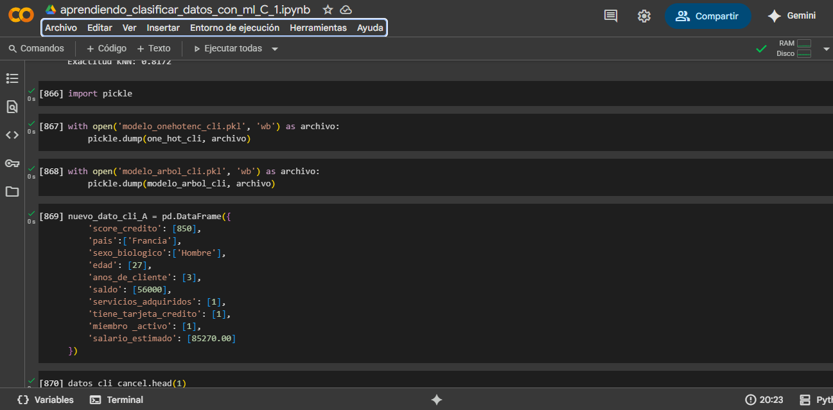Open the Comandos search palette
The height and width of the screenshot is (410, 833).
pos(37,48)
